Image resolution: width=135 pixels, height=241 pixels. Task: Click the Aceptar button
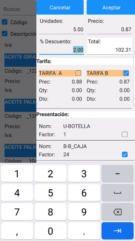click(x=111, y=7)
